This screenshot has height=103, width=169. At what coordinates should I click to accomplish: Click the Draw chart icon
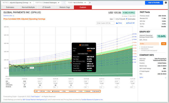117,23
